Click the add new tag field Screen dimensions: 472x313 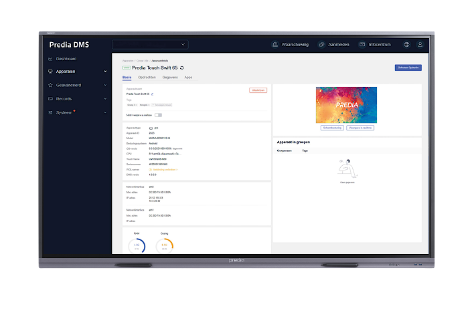coord(161,105)
